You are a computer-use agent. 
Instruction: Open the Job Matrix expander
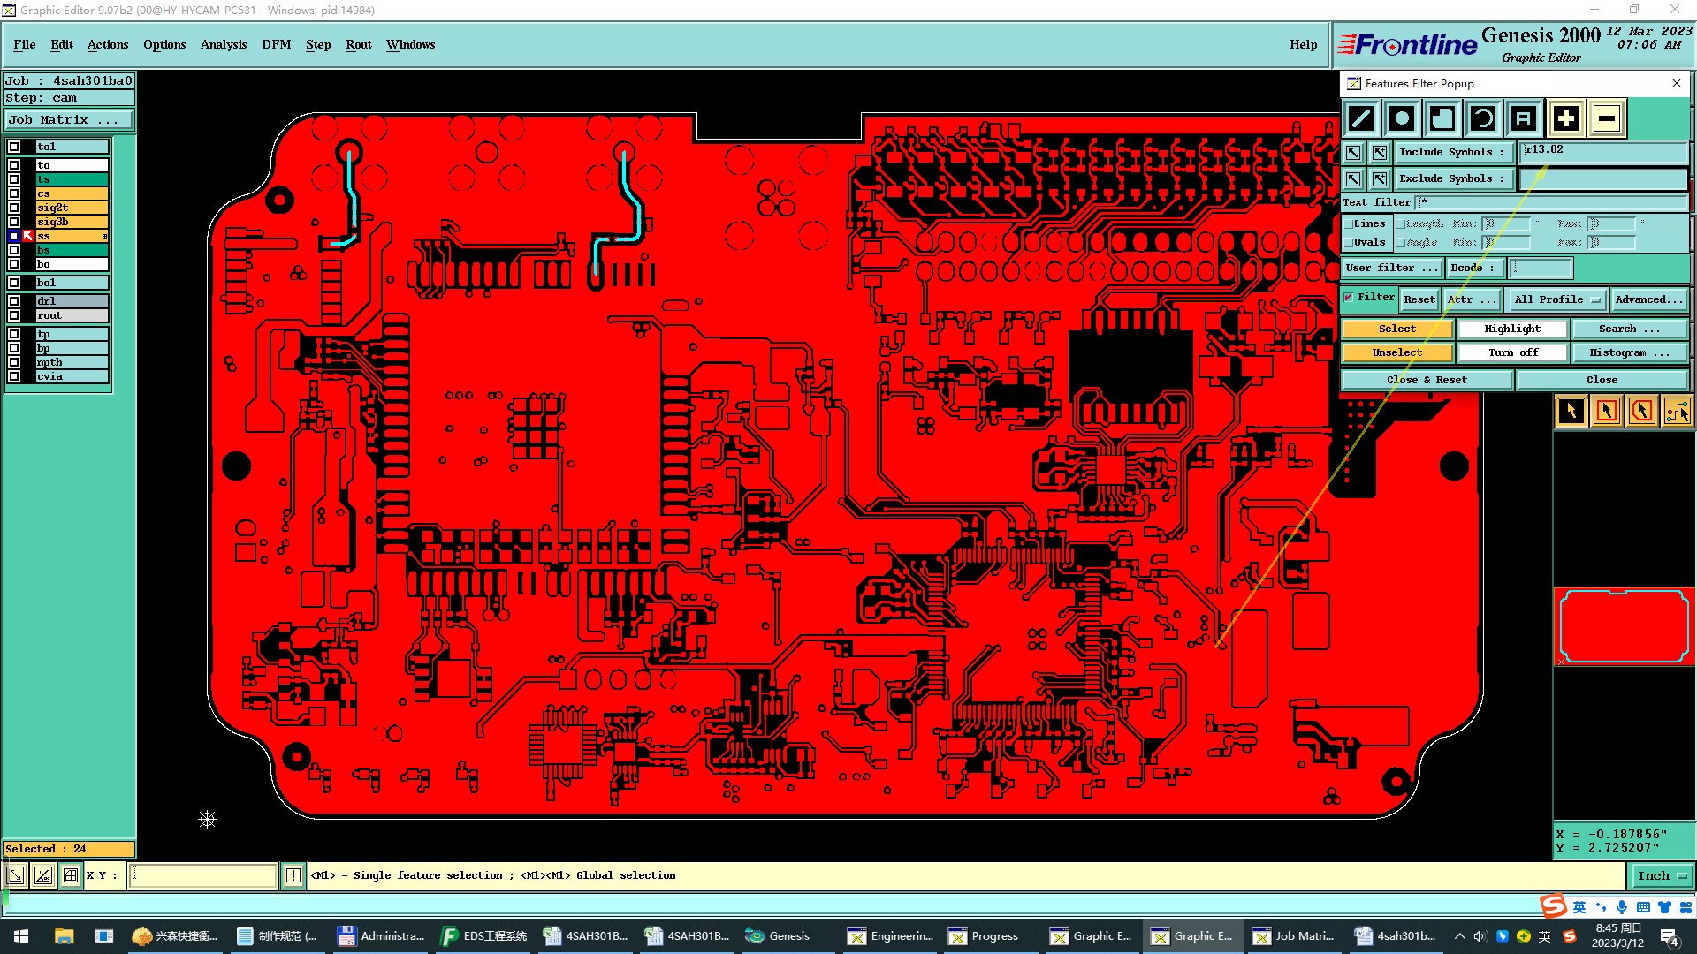click(69, 120)
